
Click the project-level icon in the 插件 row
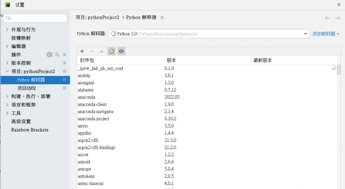[x=65, y=55]
